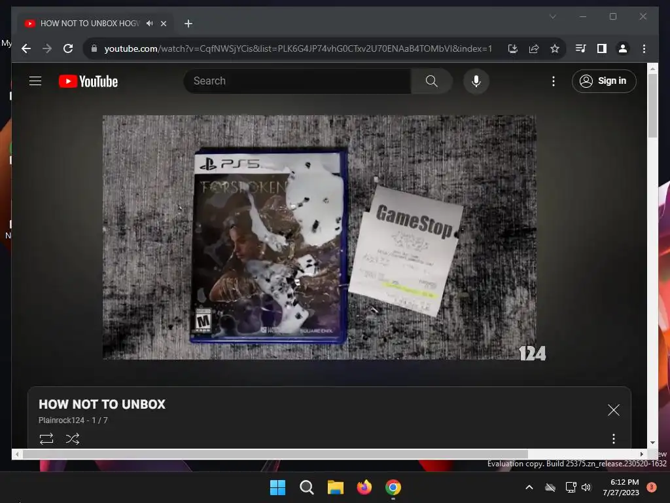Image resolution: width=670 pixels, height=503 pixels.
Task: Open a new browser tab
Action: click(188, 24)
